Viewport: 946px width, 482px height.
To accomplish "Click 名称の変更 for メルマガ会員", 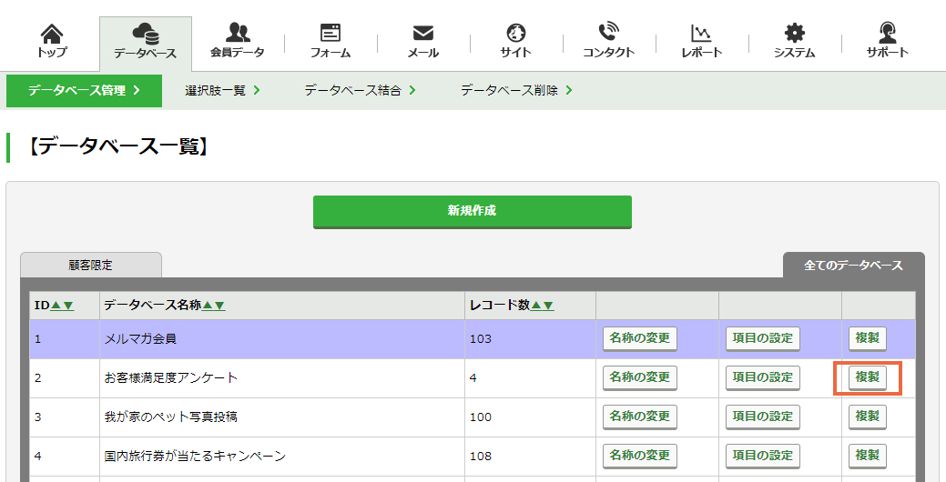I will point(639,338).
